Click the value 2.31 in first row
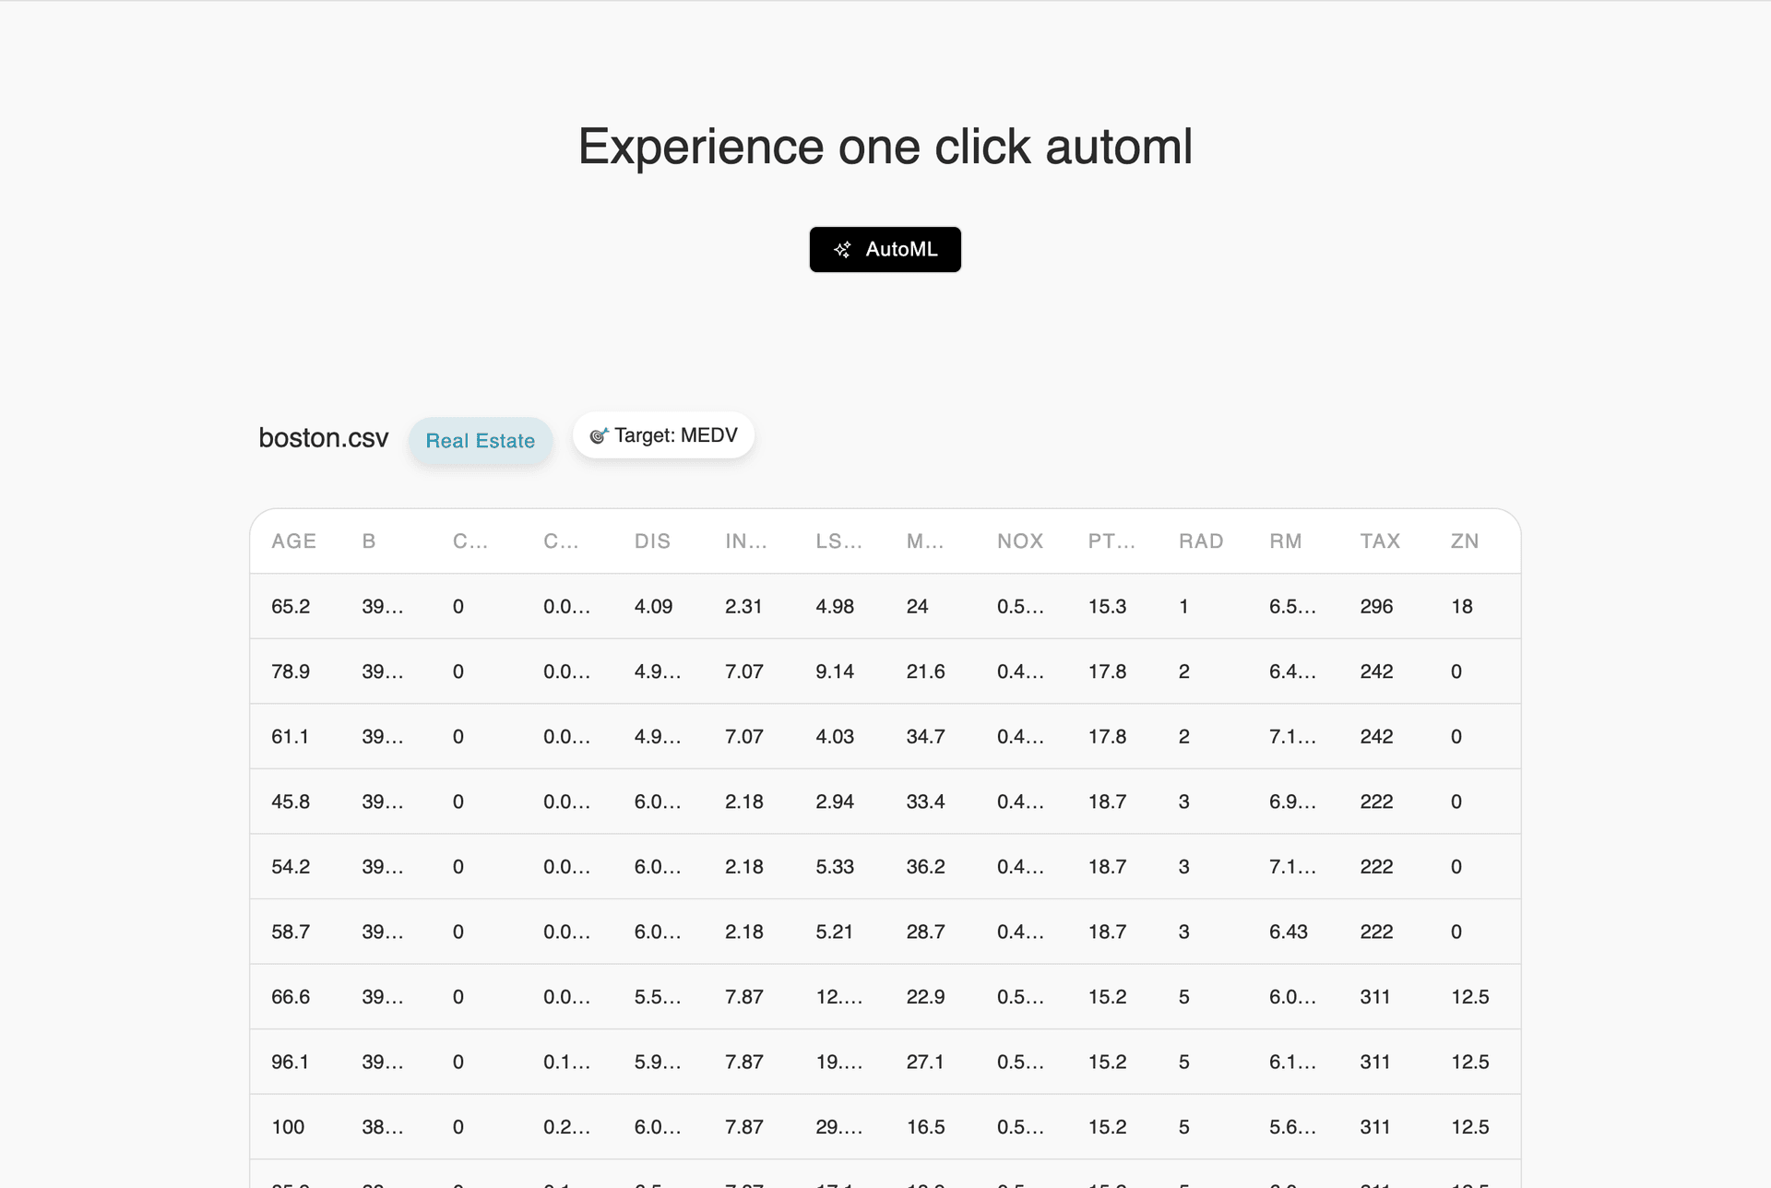This screenshot has height=1188, width=1771. [x=743, y=607]
